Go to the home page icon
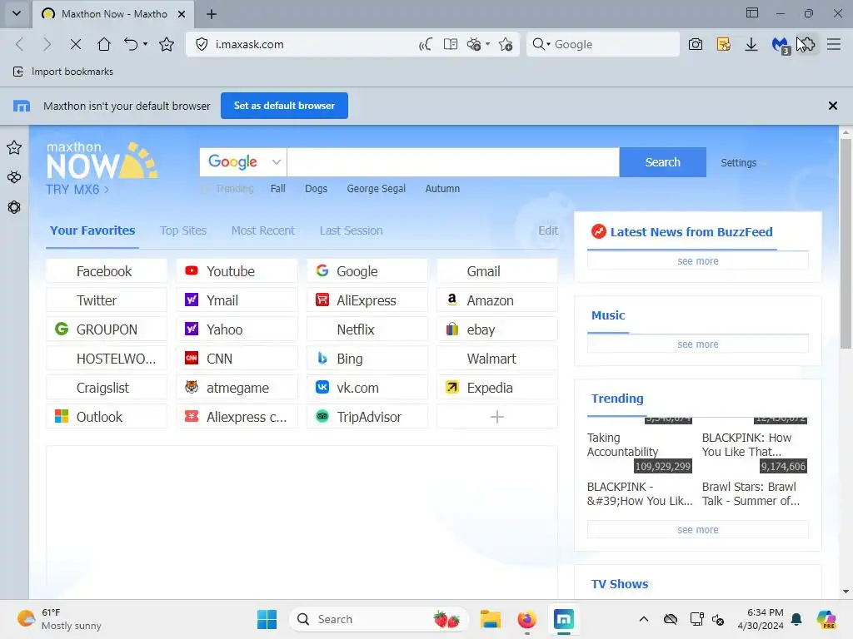 point(104,44)
